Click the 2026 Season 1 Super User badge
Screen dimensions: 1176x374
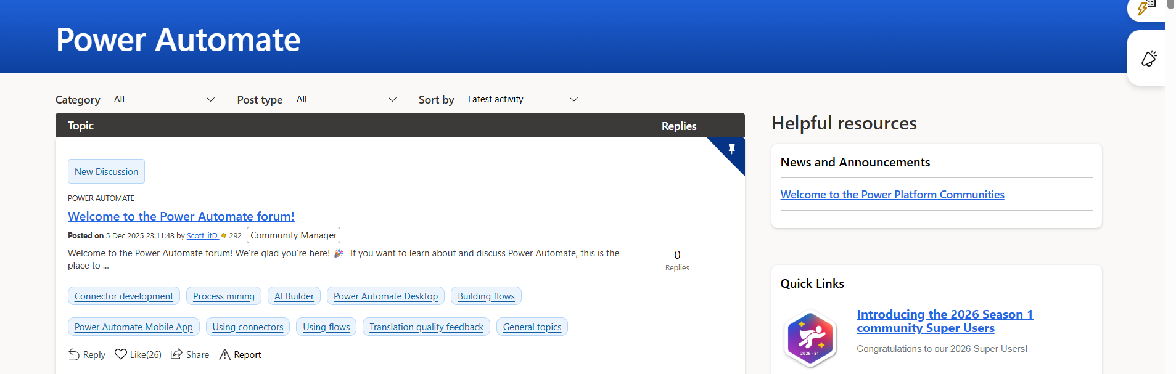click(810, 338)
